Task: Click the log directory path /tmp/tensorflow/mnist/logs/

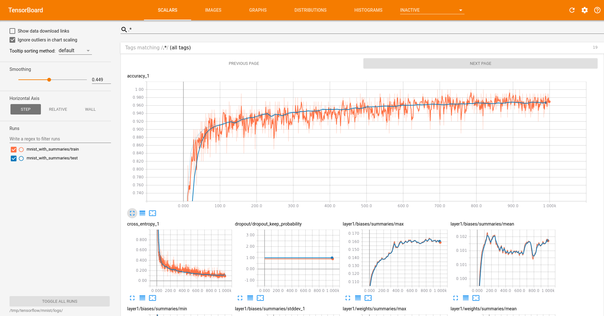Action: tap(36, 311)
